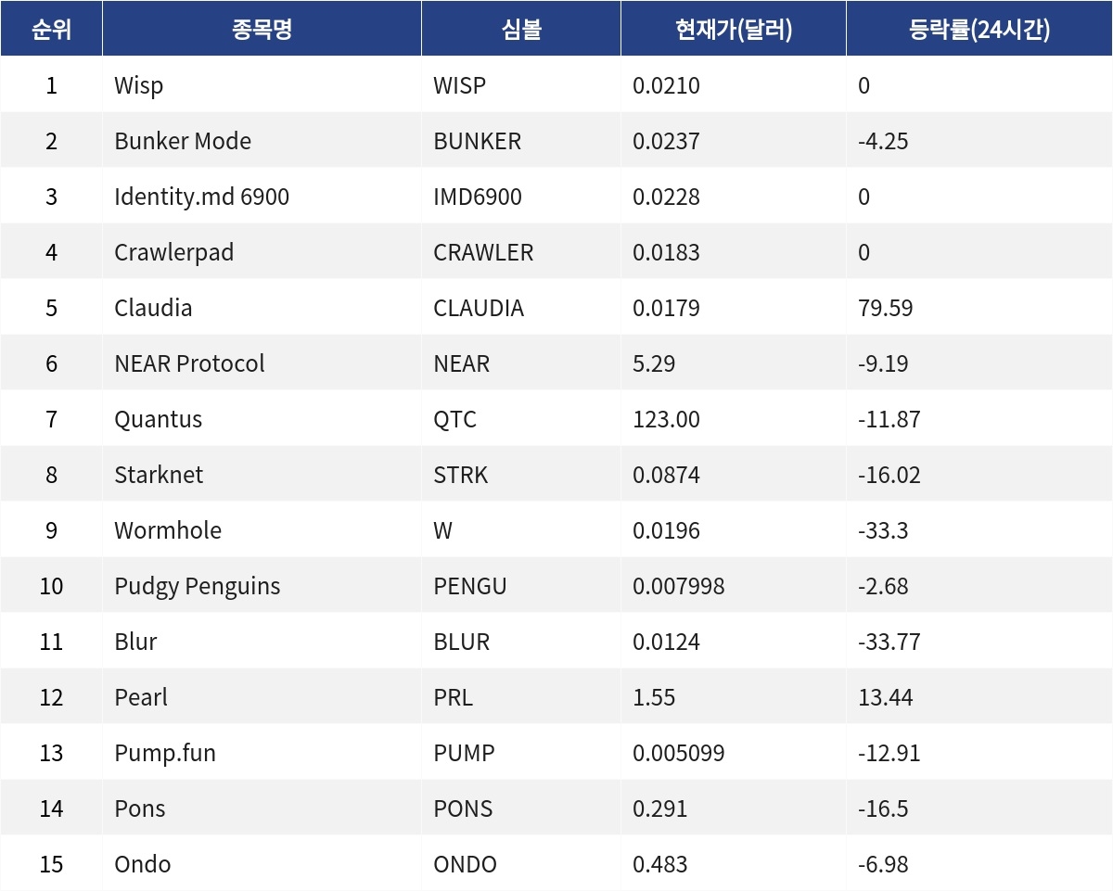Click the symbol cell STRK

coord(461,475)
